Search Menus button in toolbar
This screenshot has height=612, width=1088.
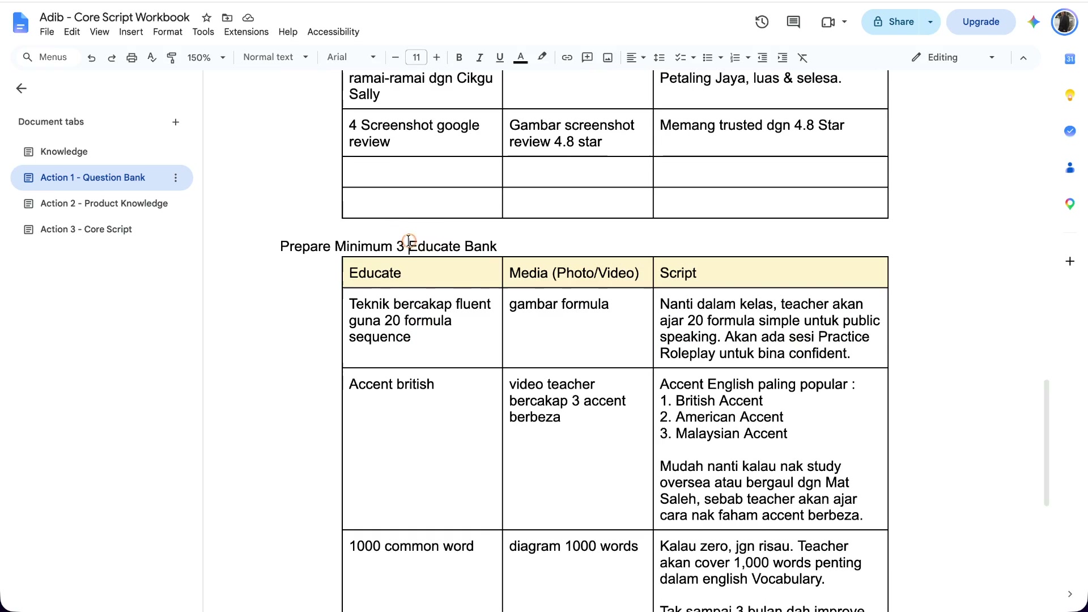point(45,57)
